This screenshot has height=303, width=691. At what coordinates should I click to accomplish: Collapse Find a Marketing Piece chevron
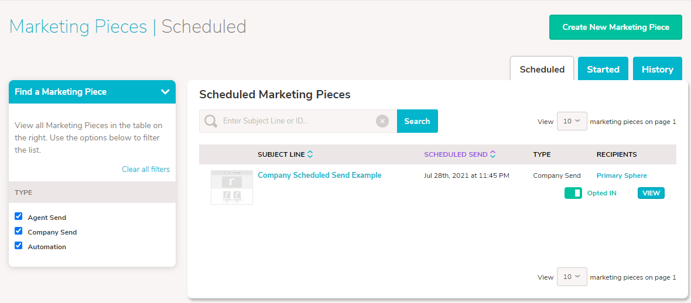coord(165,92)
